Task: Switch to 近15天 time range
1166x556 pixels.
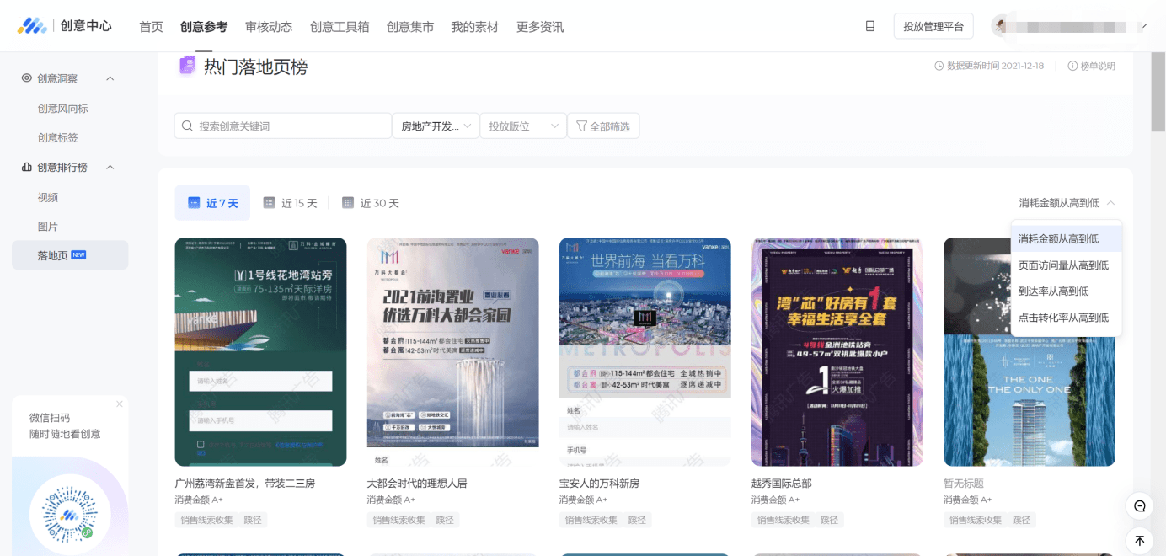Action: tap(291, 203)
